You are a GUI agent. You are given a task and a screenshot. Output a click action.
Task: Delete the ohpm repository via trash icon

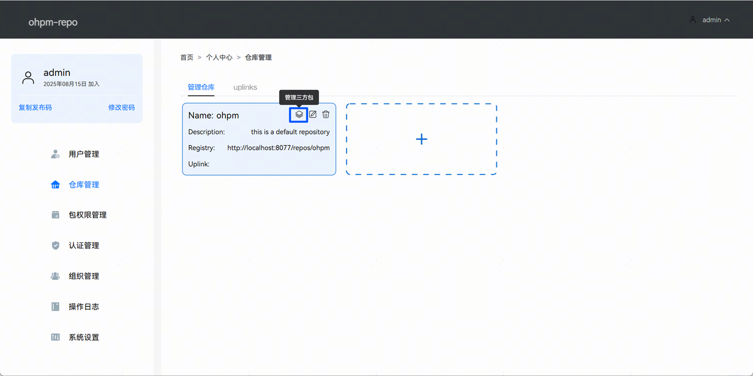pos(326,114)
